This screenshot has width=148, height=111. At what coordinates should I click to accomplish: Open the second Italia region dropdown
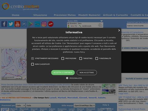coord(38,105)
